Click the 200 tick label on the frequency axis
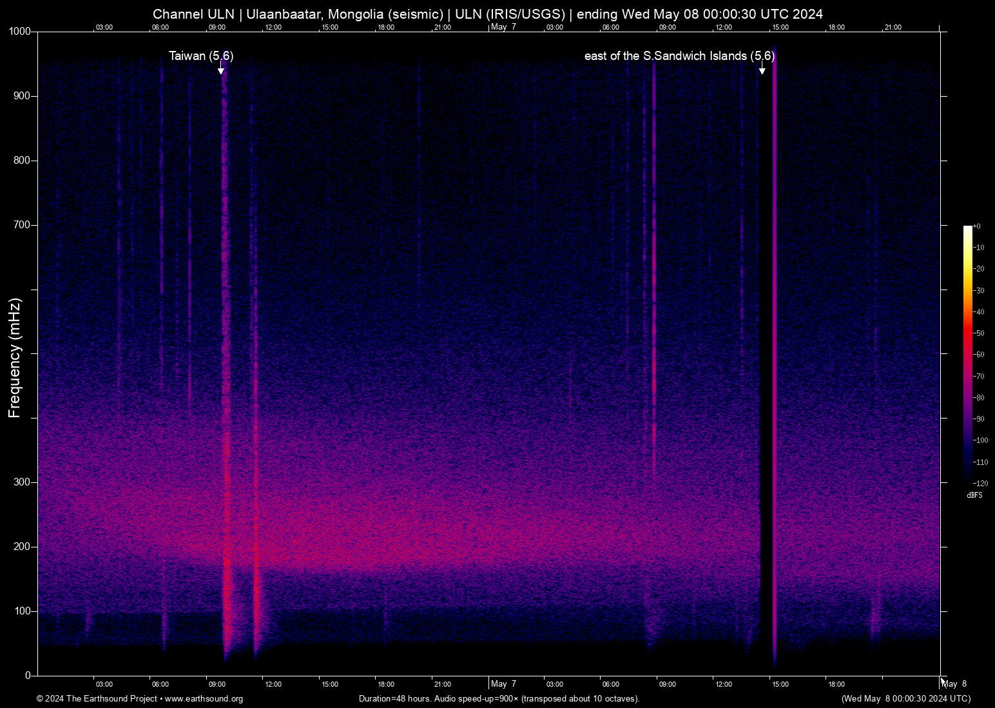995x708 pixels. (x=22, y=547)
